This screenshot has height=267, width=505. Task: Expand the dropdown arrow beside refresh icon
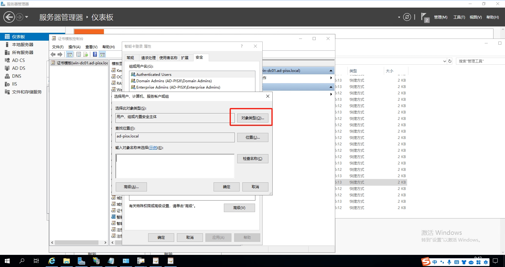click(x=399, y=17)
